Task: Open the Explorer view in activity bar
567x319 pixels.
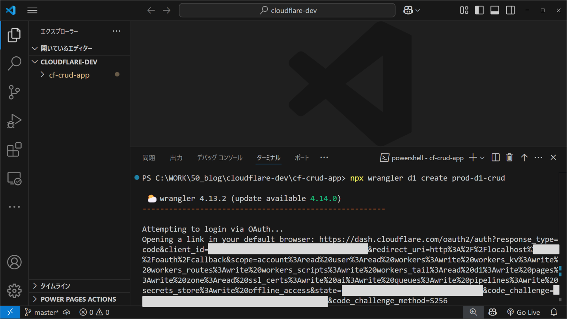Action: [x=14, y=35]
